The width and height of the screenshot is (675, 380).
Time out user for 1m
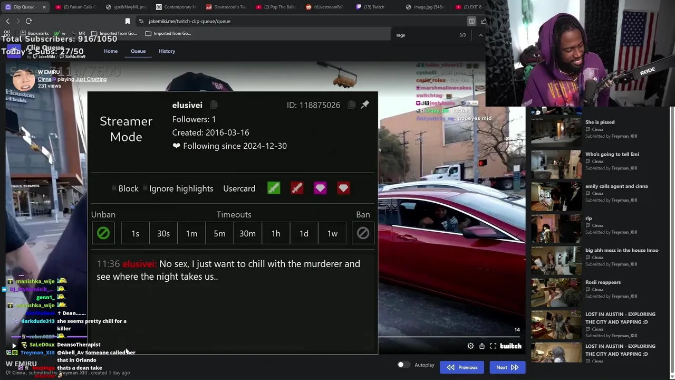click(191, 234)
